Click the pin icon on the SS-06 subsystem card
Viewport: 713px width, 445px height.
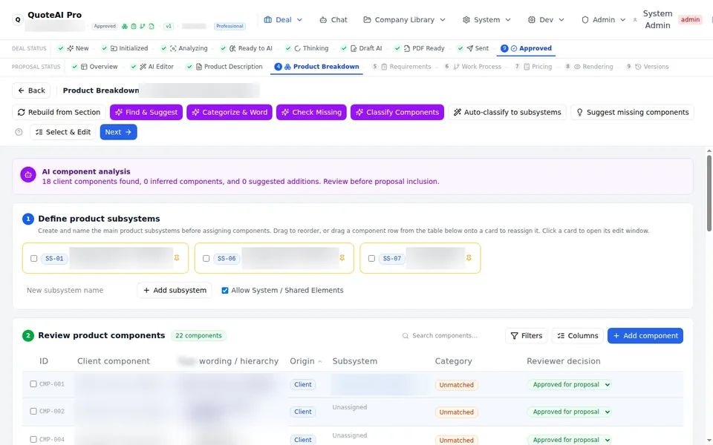(342, 258)
